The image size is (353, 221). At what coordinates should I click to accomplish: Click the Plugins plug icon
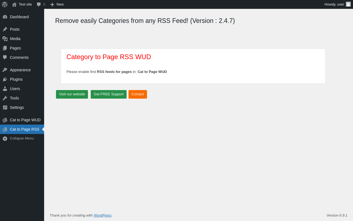pyautogui.click(x=5, y=79)
